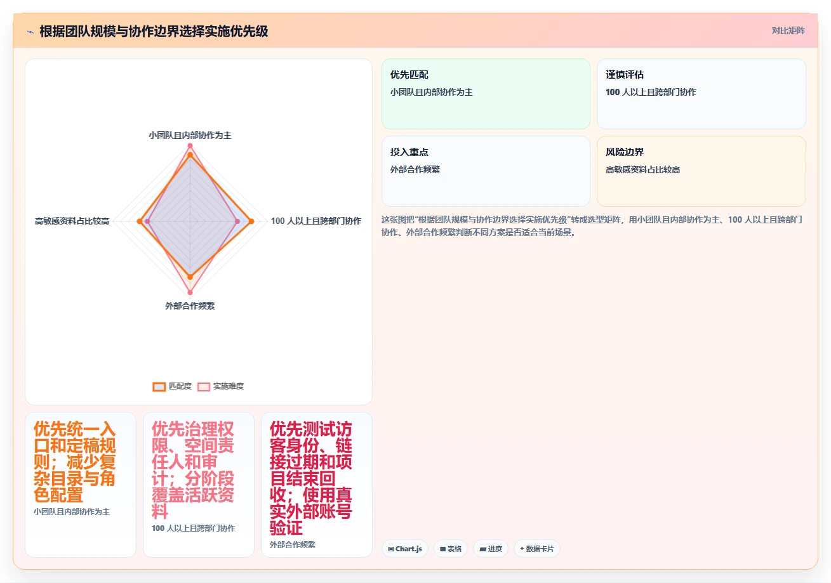Select the 进度 tag
The height and width of the screenshot is (583, 831).
[x=491, y=549]
